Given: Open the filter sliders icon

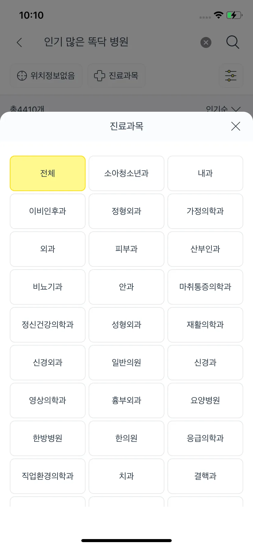Looking at the screenshot, I should [231, 75].
